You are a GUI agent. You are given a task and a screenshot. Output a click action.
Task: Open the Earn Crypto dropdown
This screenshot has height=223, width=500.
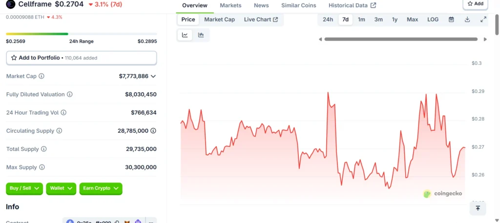click(x=101, y=188)
